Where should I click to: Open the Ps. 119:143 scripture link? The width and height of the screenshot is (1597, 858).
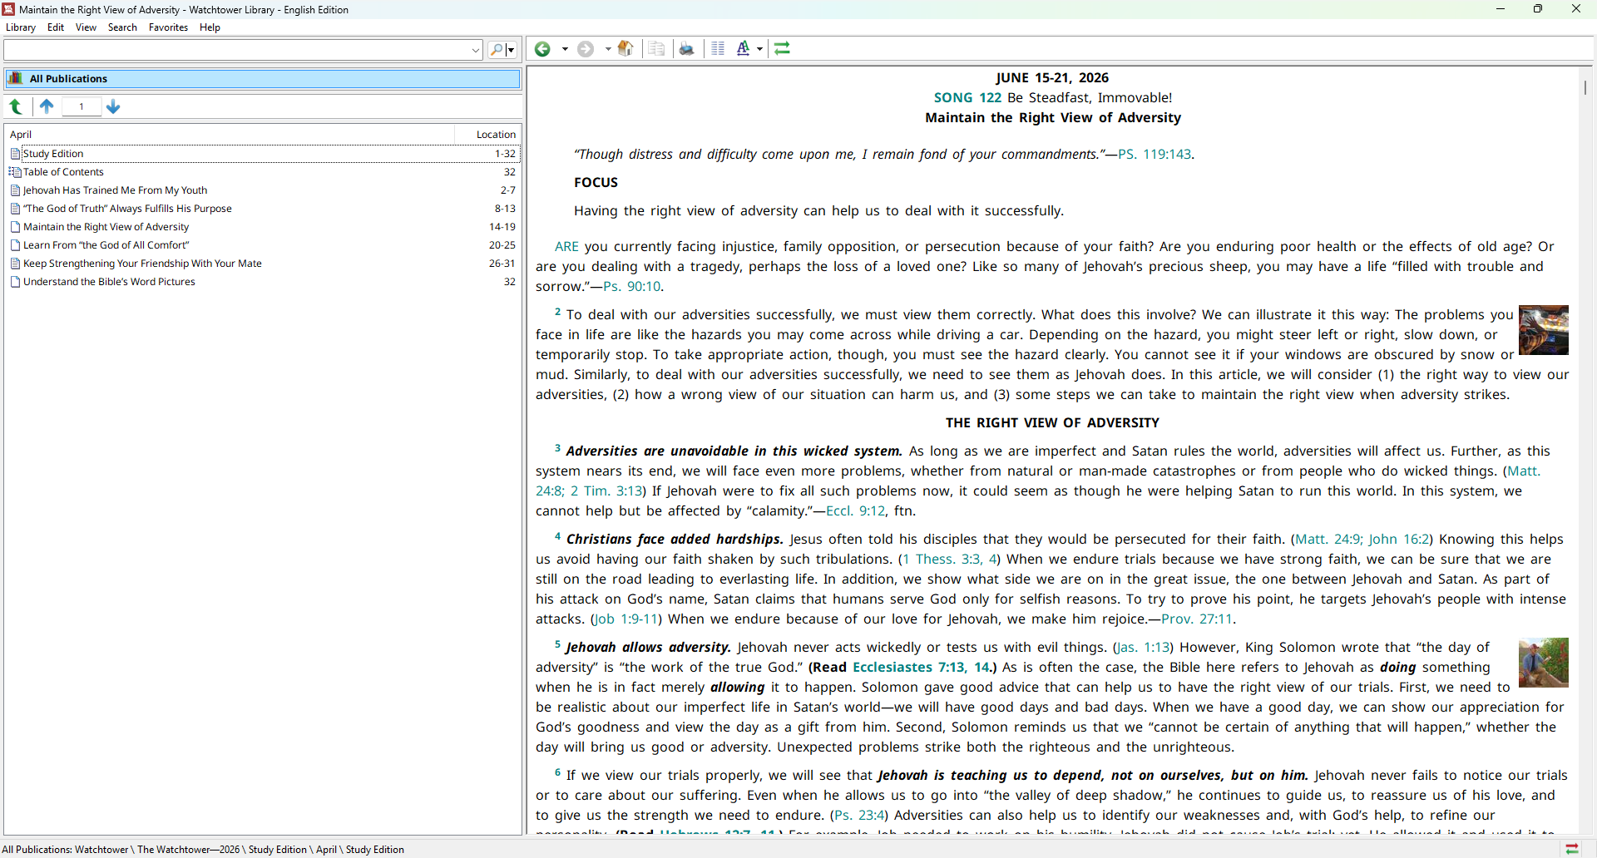coord(1154,155)
